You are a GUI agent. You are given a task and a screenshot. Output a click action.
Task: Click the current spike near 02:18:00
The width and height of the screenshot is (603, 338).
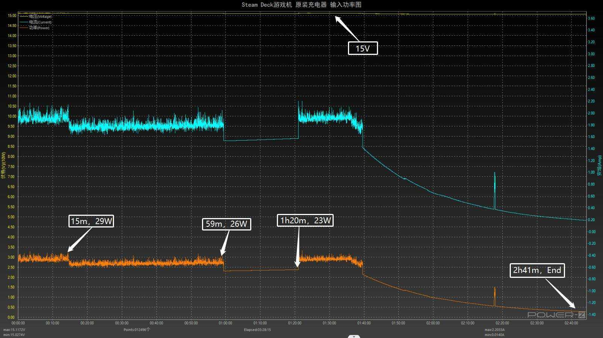[x=495, y=190]
